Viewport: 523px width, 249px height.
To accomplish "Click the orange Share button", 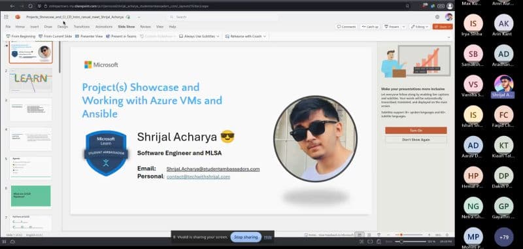I will tap(443, 27).
